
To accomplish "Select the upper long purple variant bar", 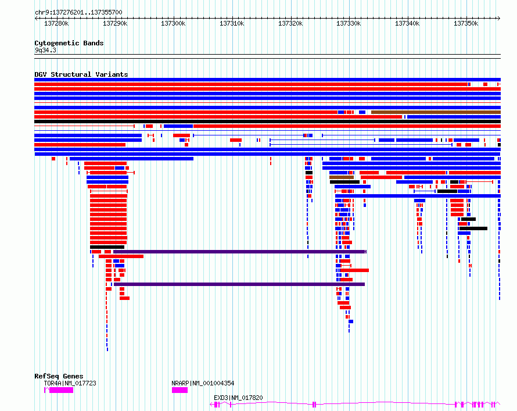I will pos(240,252).
